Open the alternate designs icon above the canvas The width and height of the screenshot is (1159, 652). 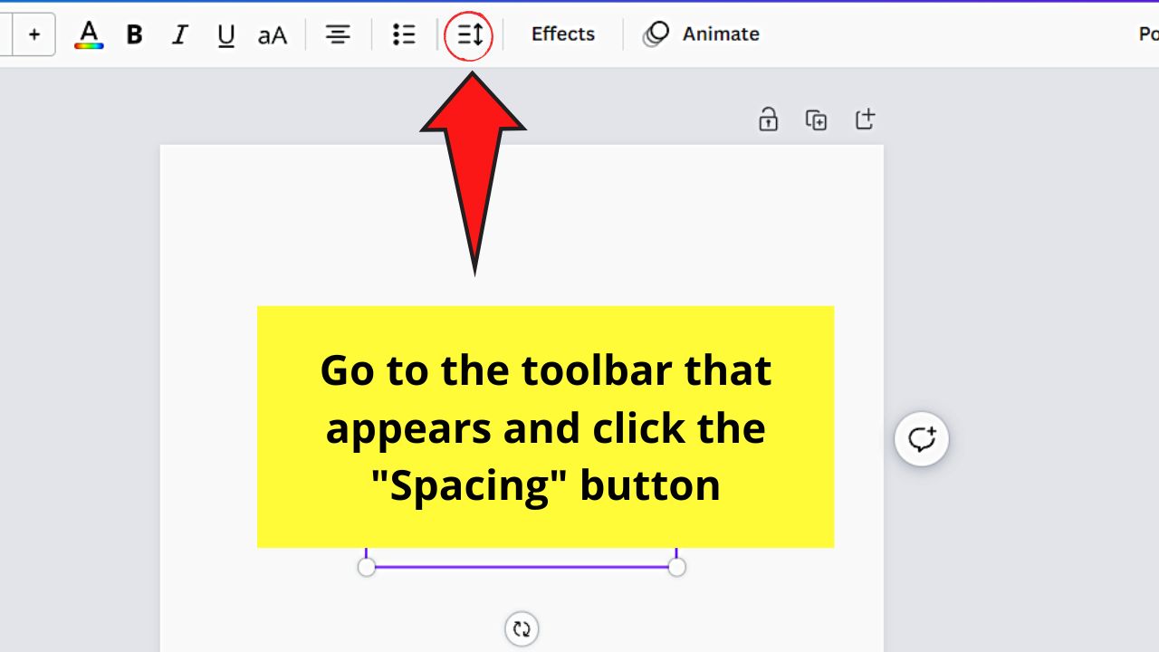pyautogui.click(x=865, y=119)
